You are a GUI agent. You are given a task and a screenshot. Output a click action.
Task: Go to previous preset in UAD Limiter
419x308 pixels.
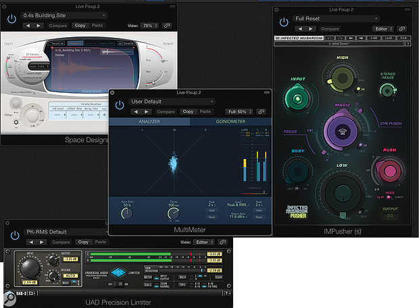(31, 242)
